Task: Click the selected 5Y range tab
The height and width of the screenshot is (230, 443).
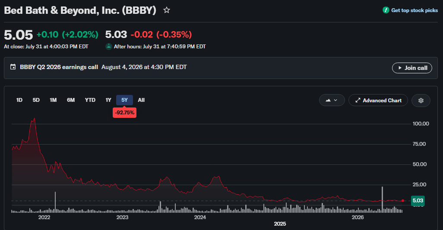Action: coord(125,100)
